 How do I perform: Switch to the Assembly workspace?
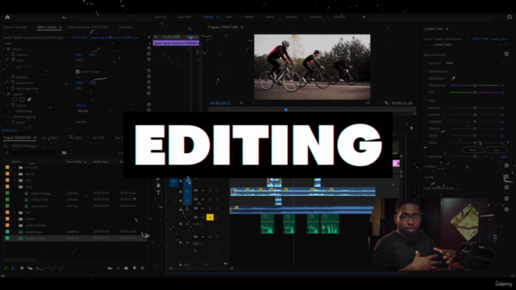point(185,17)
